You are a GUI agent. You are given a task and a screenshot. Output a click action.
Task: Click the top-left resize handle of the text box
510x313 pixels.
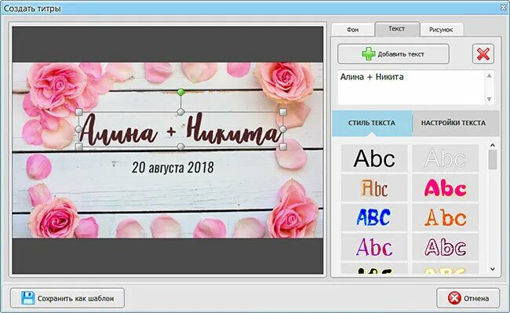[x=78, y=112]
